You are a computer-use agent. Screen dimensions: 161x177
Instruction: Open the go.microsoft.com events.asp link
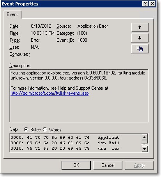(50, 93)
